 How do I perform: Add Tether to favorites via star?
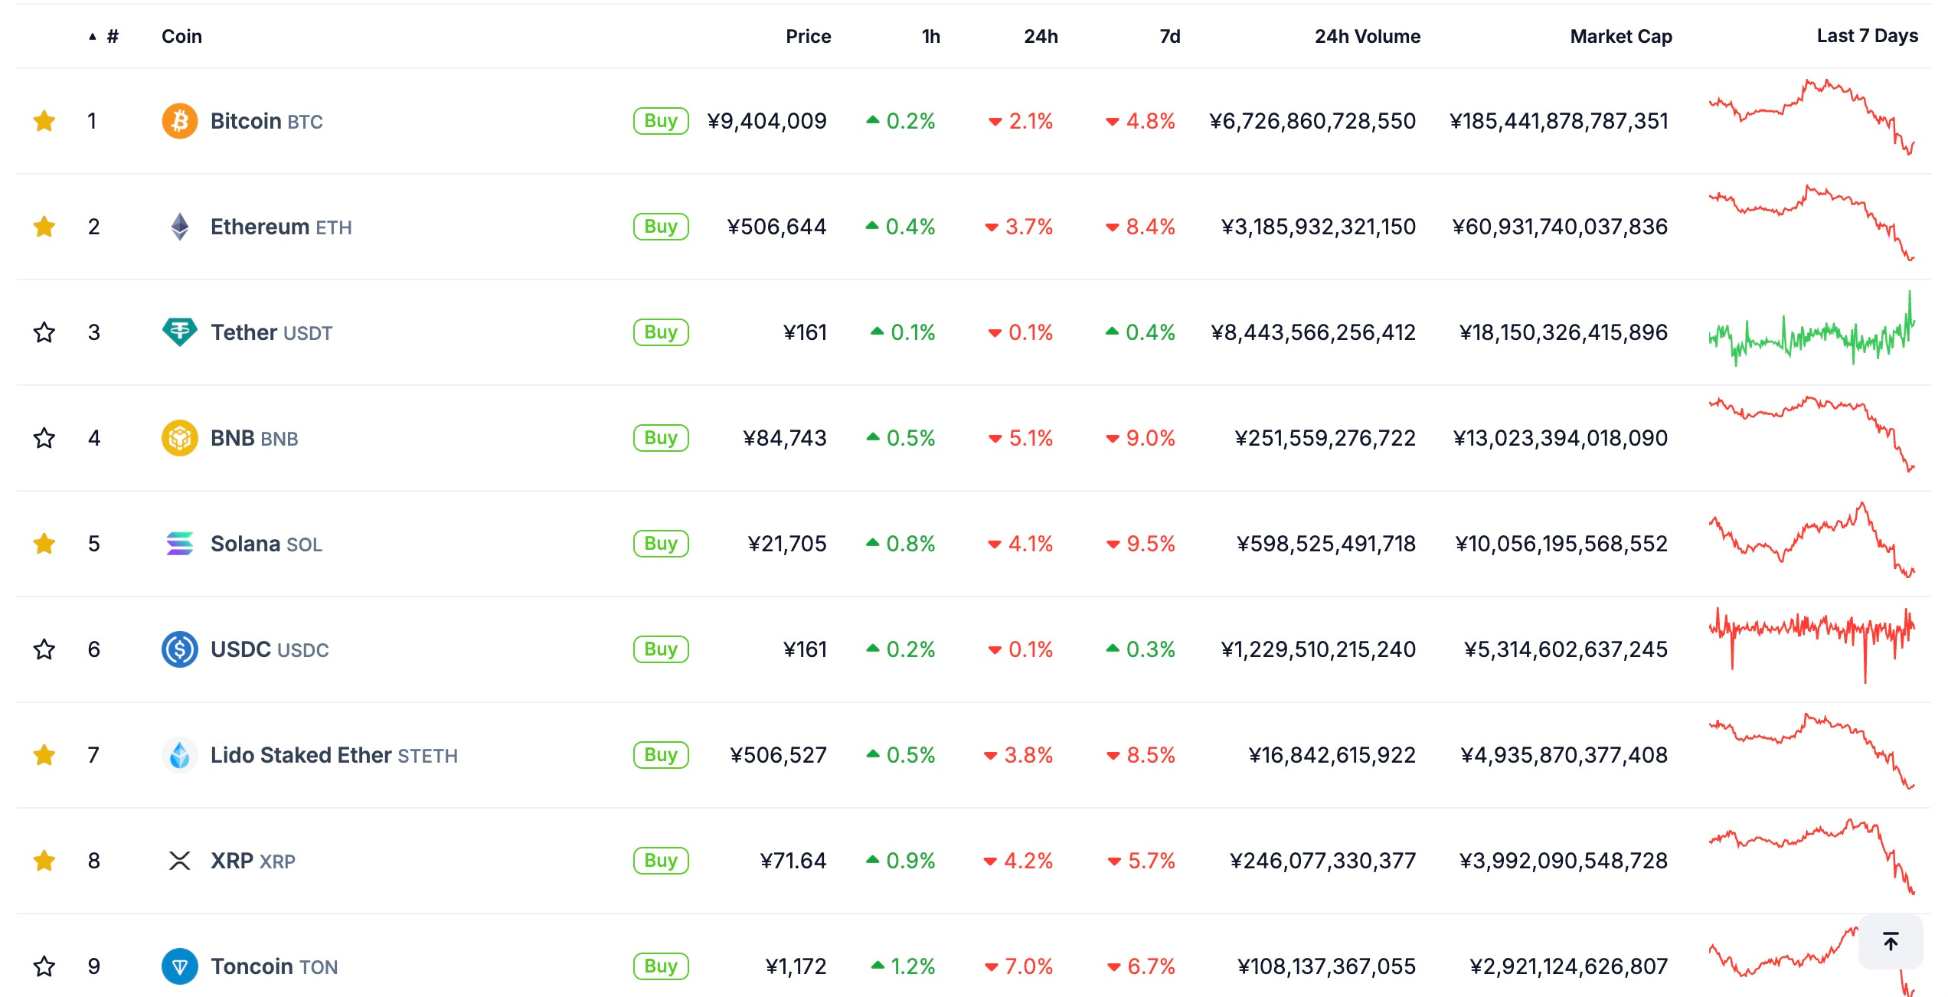[44, 332]
